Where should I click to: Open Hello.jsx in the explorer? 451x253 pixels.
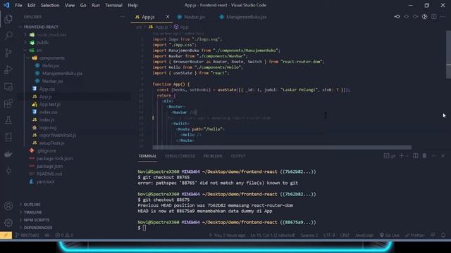click(x=51, y=65)
